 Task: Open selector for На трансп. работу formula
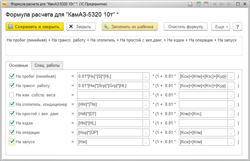146,85
